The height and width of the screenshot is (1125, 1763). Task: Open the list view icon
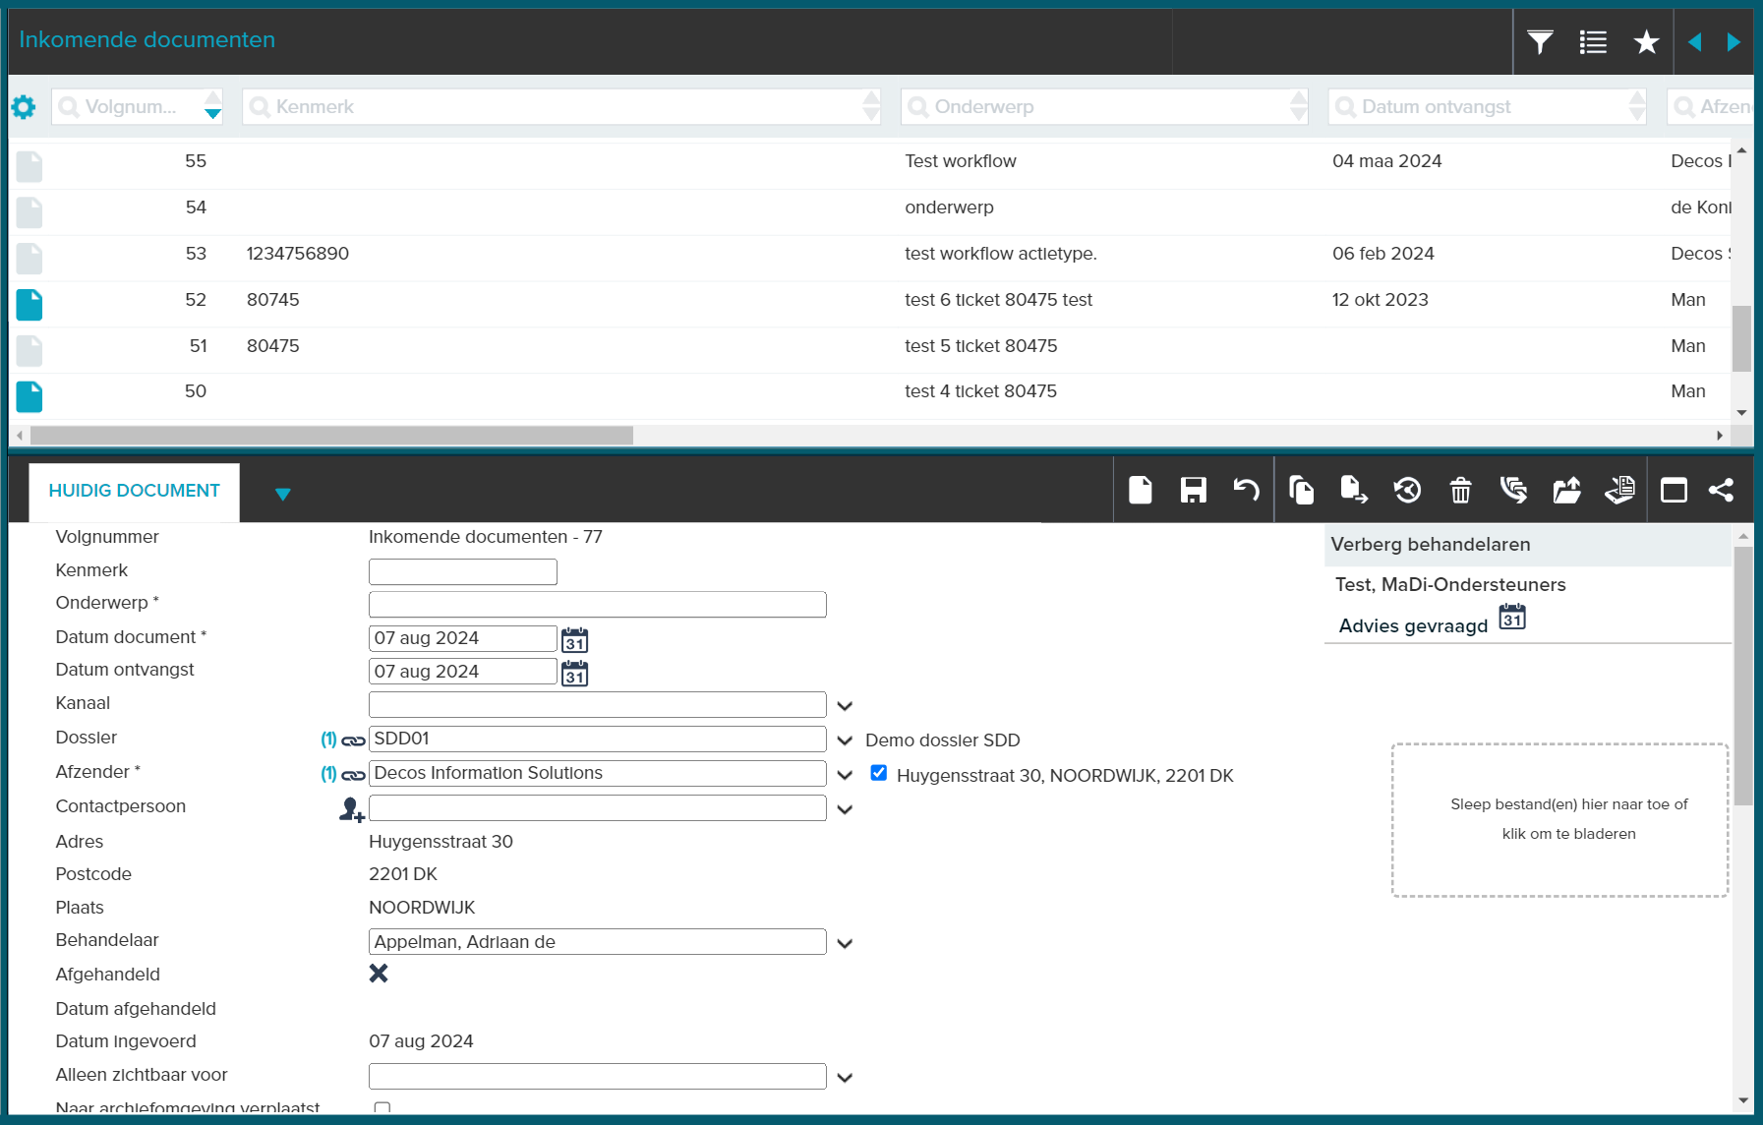(1593, 41)
